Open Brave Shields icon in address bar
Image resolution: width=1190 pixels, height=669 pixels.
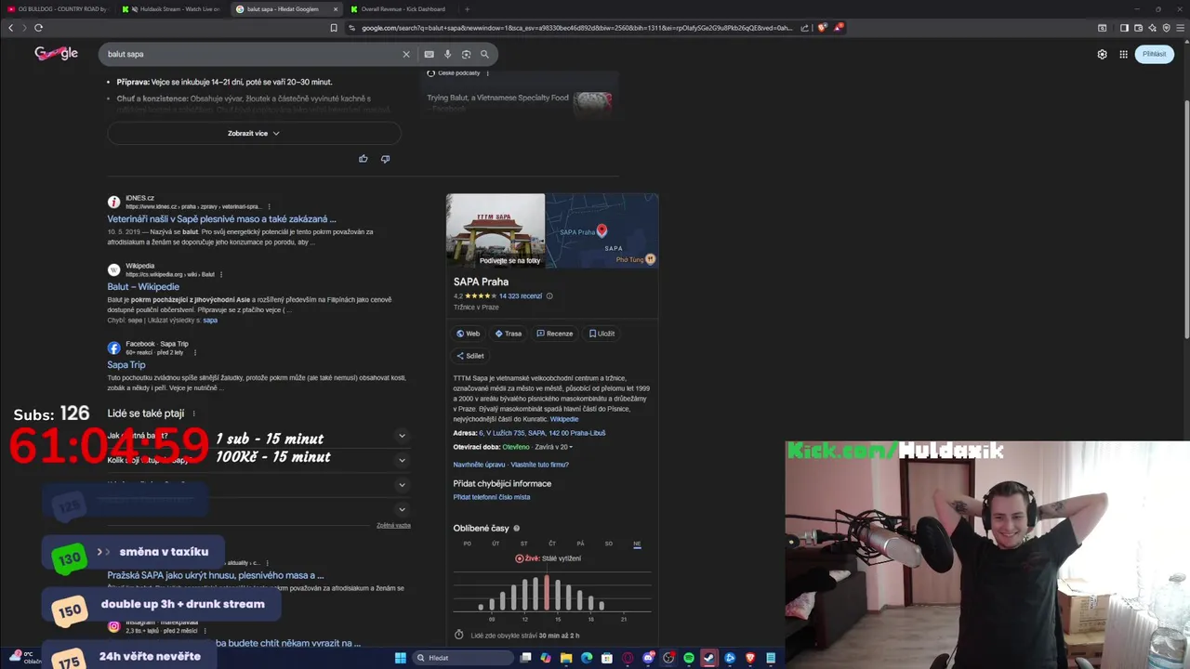click(x=822, y=28)
